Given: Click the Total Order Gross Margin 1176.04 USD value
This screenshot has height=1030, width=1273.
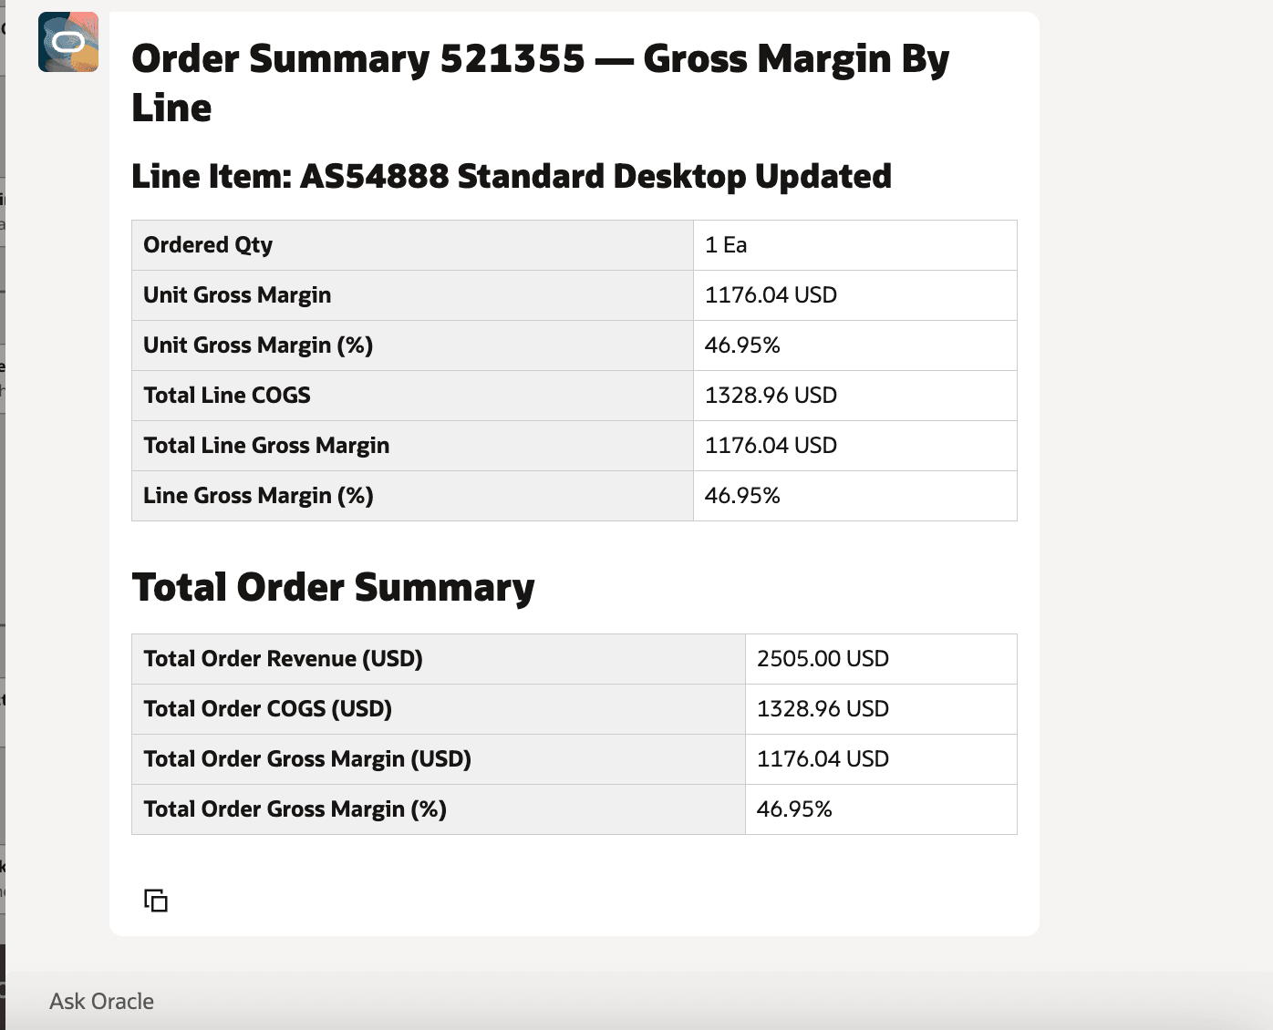Looking at the screenshot, I should click(823, 759).
